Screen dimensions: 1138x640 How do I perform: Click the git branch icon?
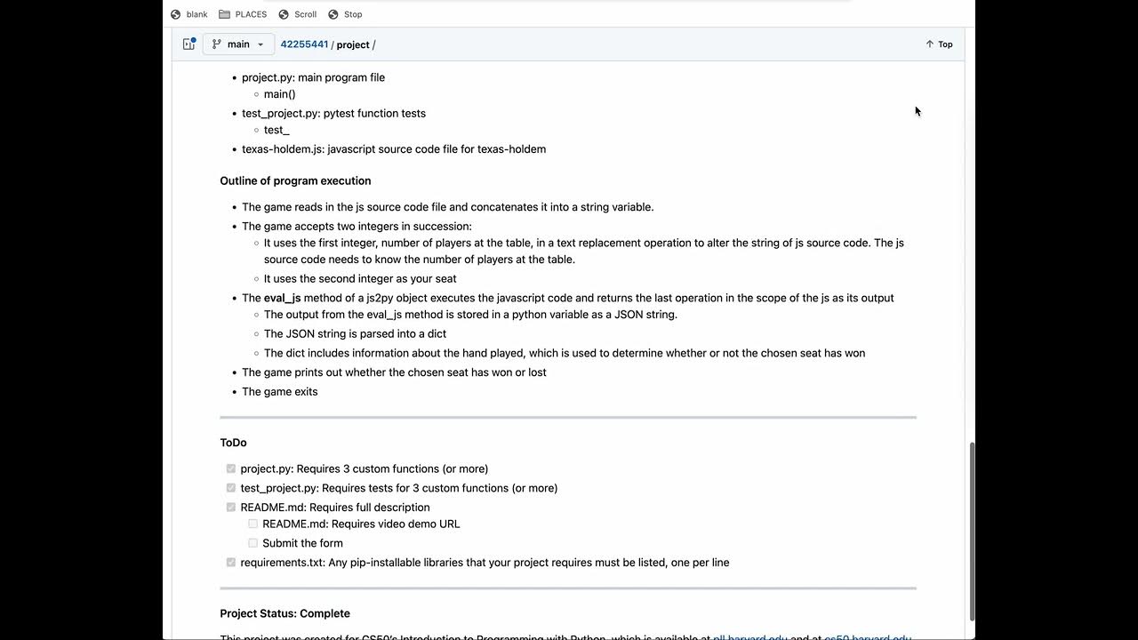tap(217, 44)
